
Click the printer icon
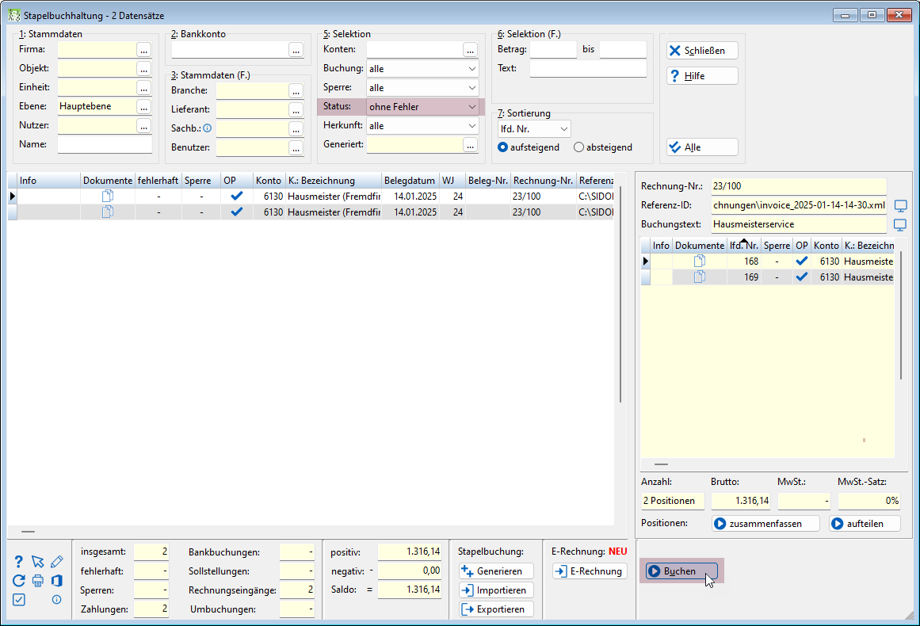tap(37, 581)
